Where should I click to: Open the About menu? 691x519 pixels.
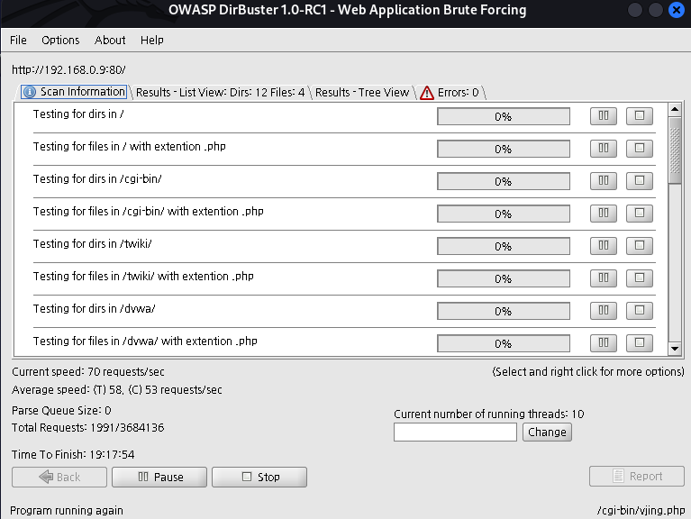coord(110,40)
